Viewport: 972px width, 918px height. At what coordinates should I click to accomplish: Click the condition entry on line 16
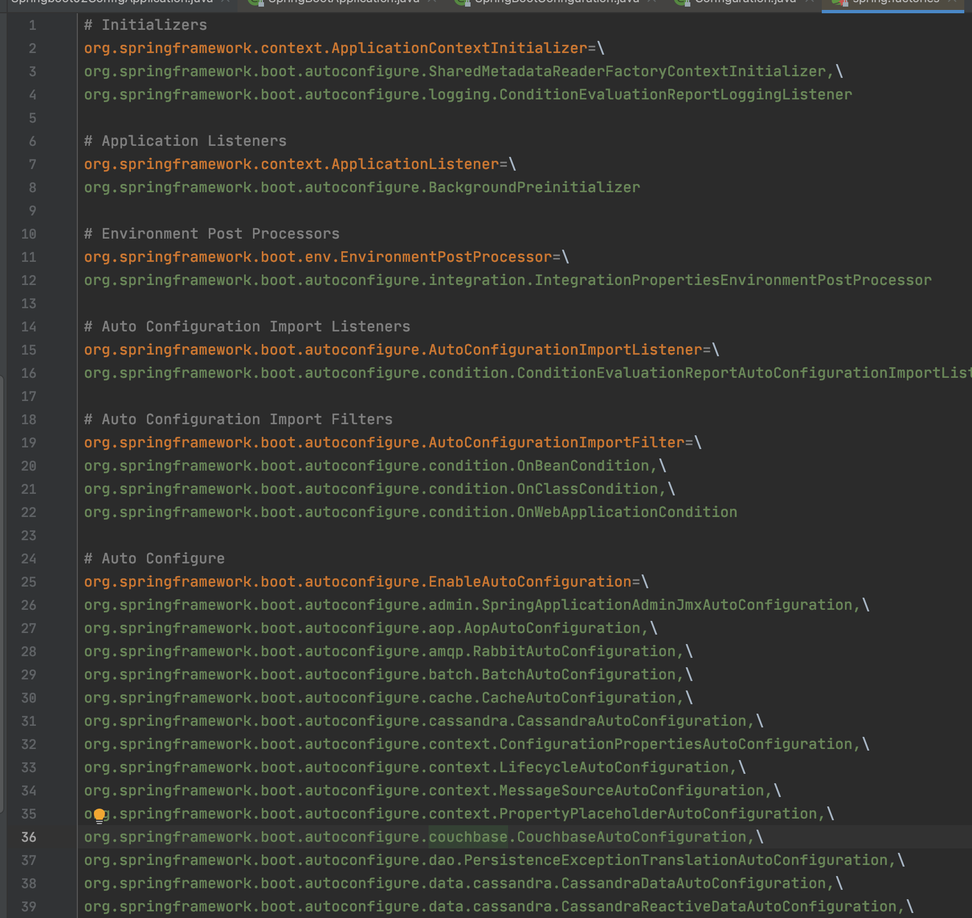click(528, 373)
